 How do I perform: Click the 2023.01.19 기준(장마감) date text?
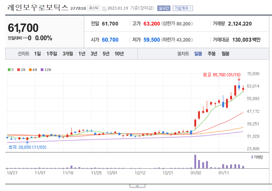point(131,8)
